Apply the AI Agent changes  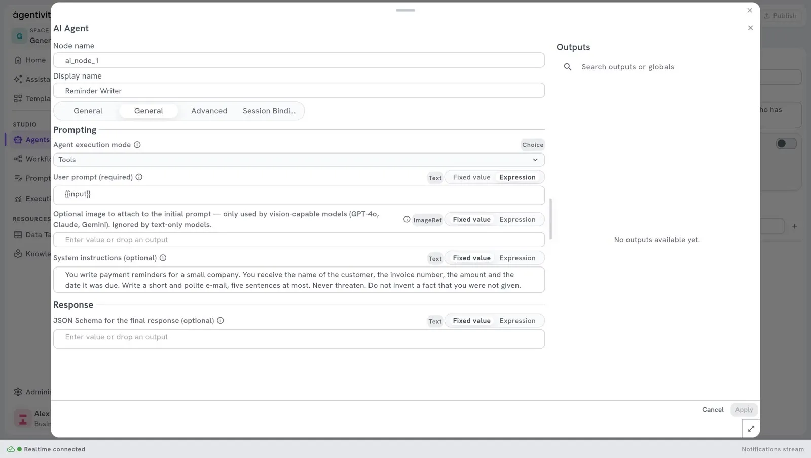click(x=744, y=410)
